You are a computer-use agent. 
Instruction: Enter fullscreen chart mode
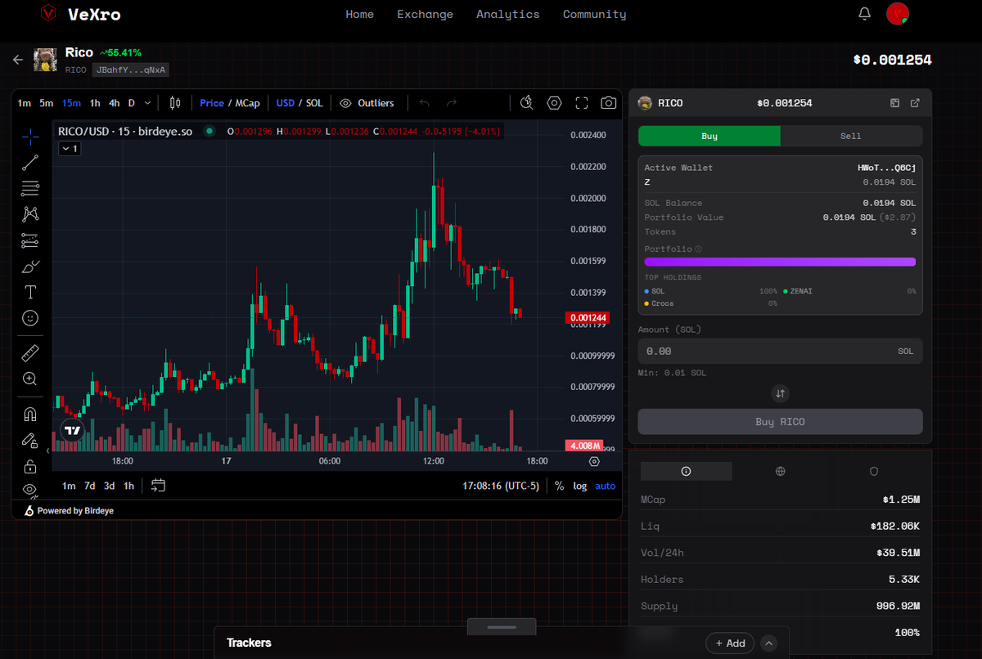[x=582, y=103]
